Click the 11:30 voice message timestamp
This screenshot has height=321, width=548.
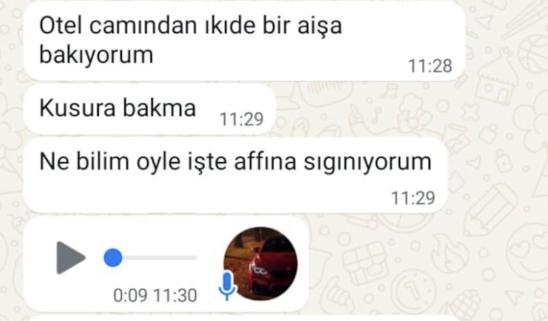[x=175, y=296]
